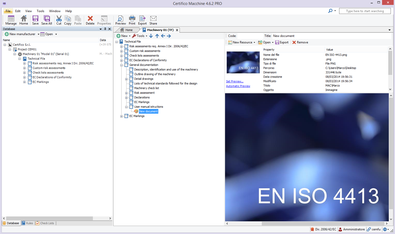Cut the selected item
This screenshot has height=234, width=395.
click(x=59, y=20)
